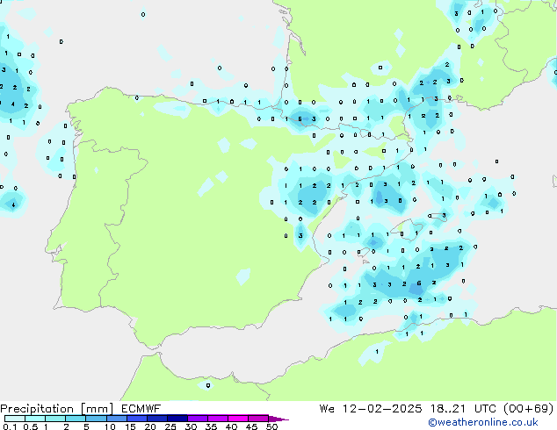Click the '(00+69)' forecast offset text
Image resolution: width=557 pixels, height=430 pixels.
click(x=529, y=409)
